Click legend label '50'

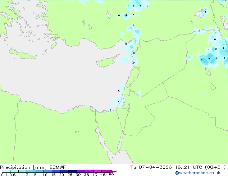[111, 175]
